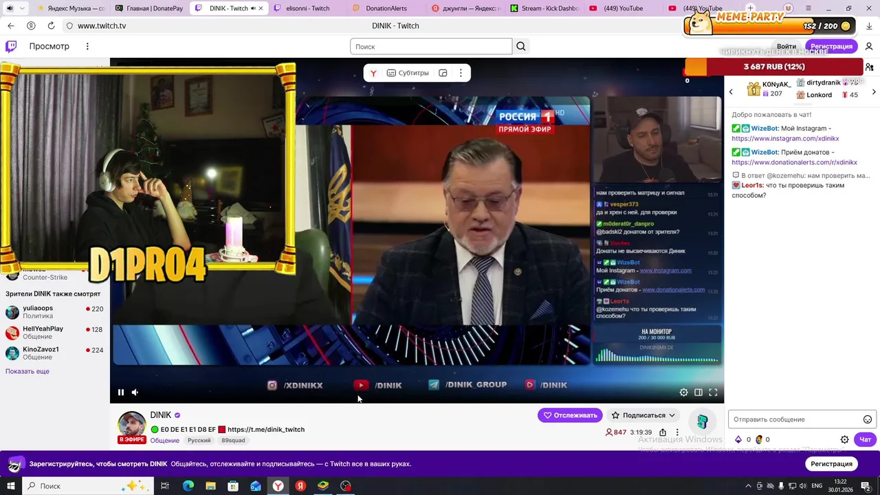Click Leor1s username in chat

[x=752, y=185]
